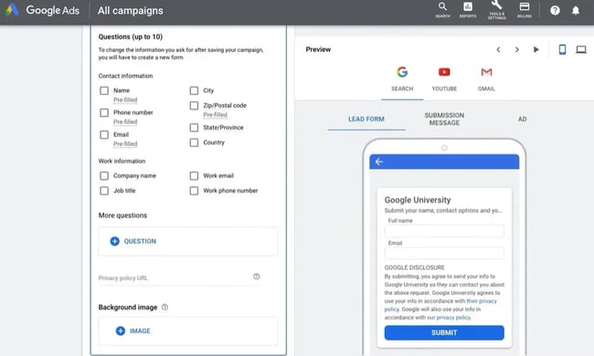Click the Full name field in preview
This screenshot has height=356, width=594.
pos(444,231)
